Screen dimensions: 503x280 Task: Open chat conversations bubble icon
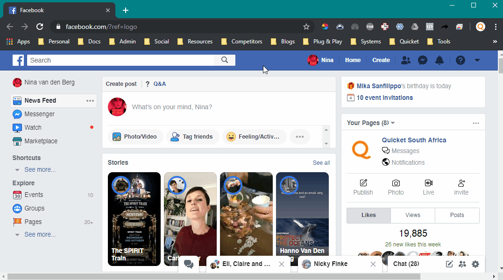tap(189, 264)
